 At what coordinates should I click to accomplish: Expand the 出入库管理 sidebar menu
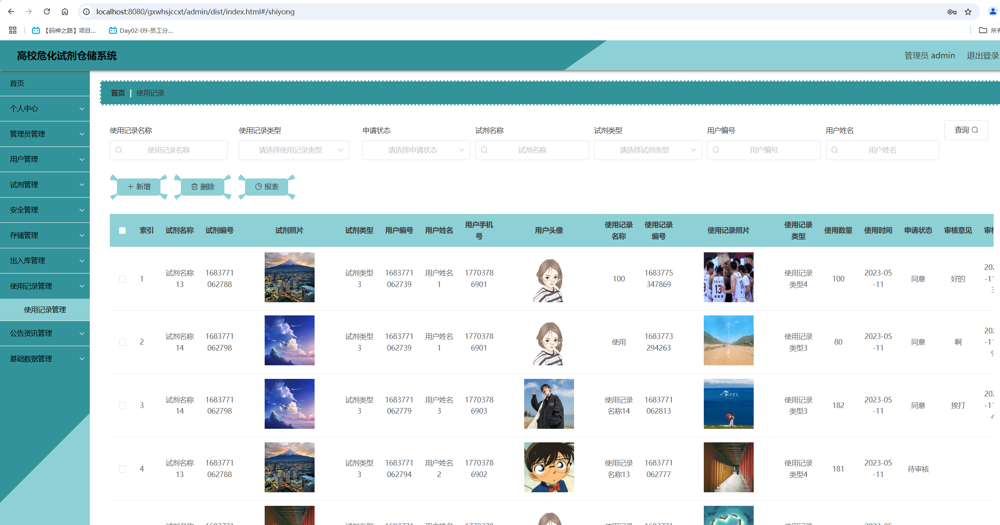tap(45, 261)
